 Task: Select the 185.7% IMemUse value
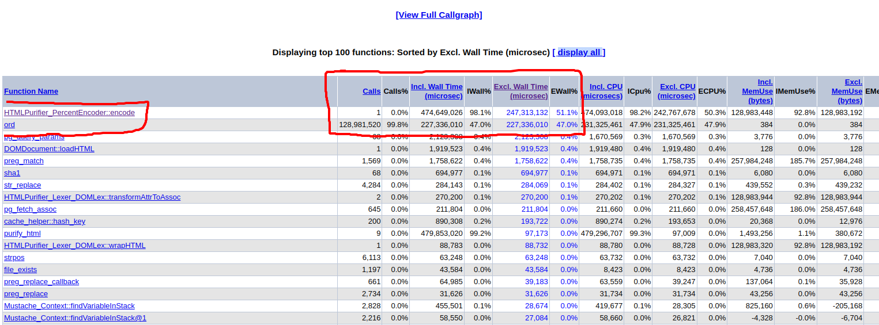(x=802, y=161)
